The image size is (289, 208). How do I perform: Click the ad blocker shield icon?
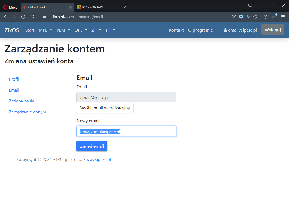point(241,17)
